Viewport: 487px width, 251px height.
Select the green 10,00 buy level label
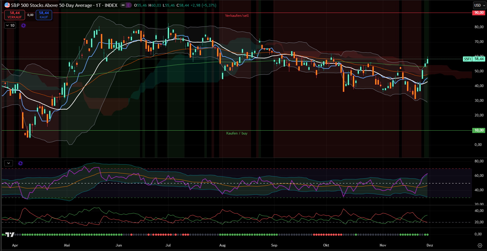tap(479, 130)
